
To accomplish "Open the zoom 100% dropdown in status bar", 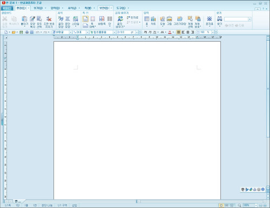I will click(256, 205).
